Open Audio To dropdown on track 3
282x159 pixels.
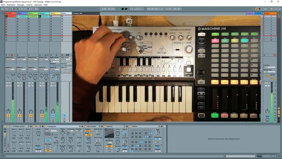pyautogui.click(x=33, y=69)
